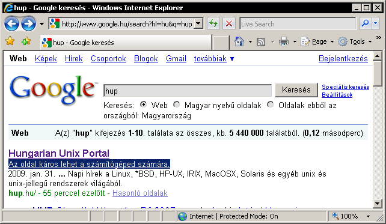
Task: Open the zoom level dropdown arrow
Action: (x=368, y=216)
